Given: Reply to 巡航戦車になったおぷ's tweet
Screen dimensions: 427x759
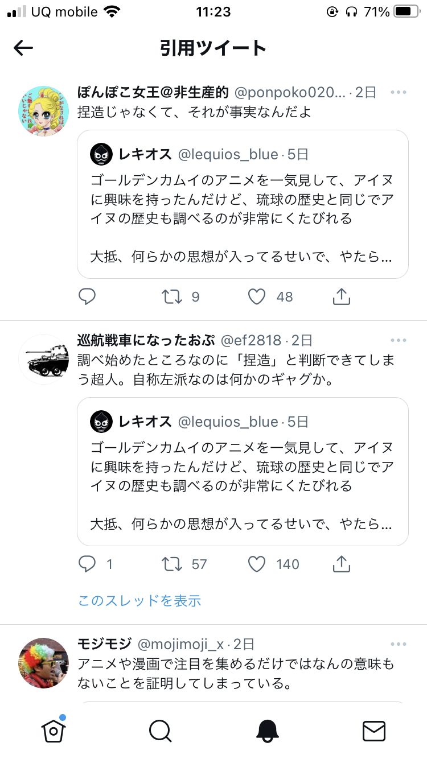Looking at the screenshot, I should coord(87,564).
